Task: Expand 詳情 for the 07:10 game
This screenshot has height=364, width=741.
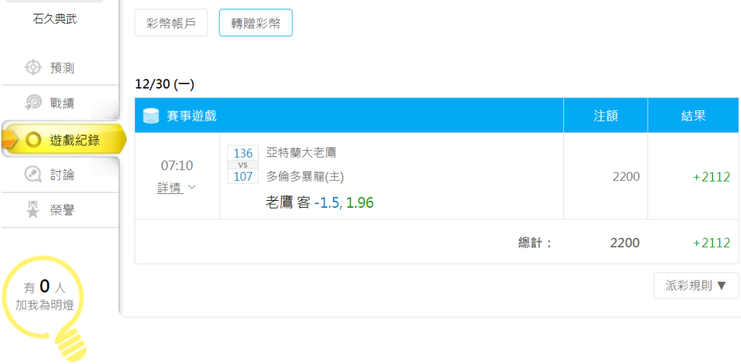Action: tap(176, 188)
